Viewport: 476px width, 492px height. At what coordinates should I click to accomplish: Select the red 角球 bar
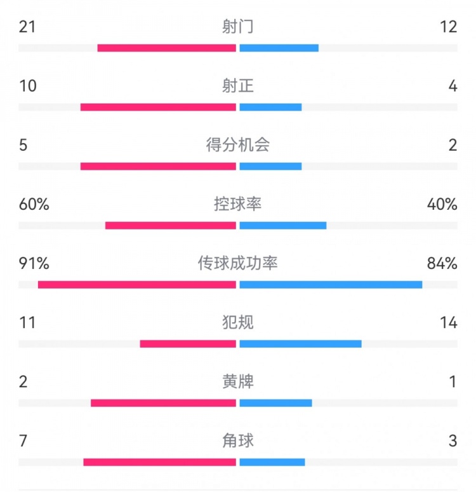tap(159, 461)
